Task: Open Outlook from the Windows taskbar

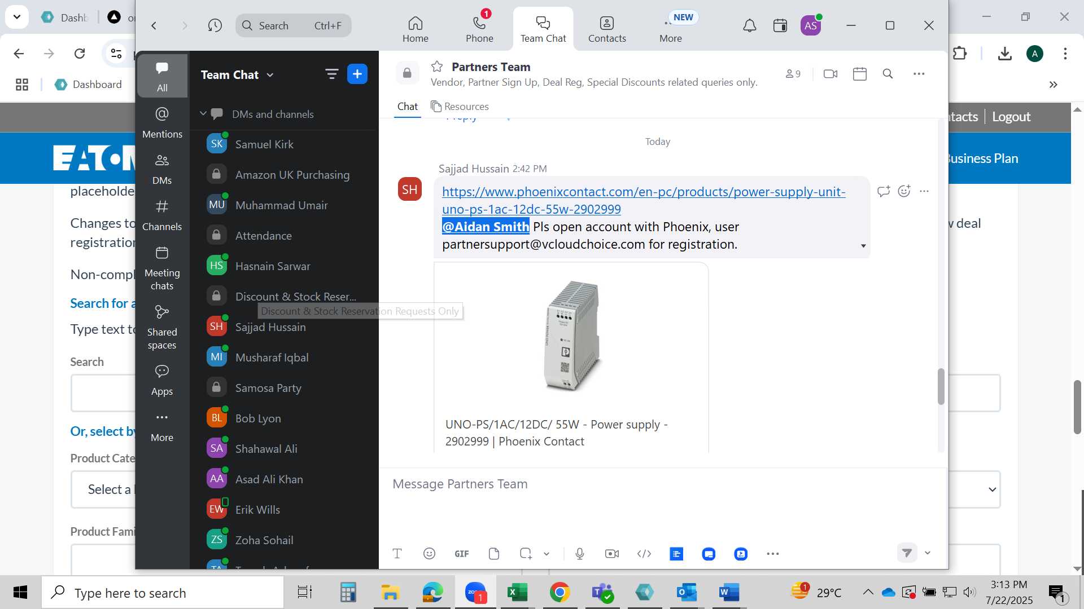Action: coord(687,593)
